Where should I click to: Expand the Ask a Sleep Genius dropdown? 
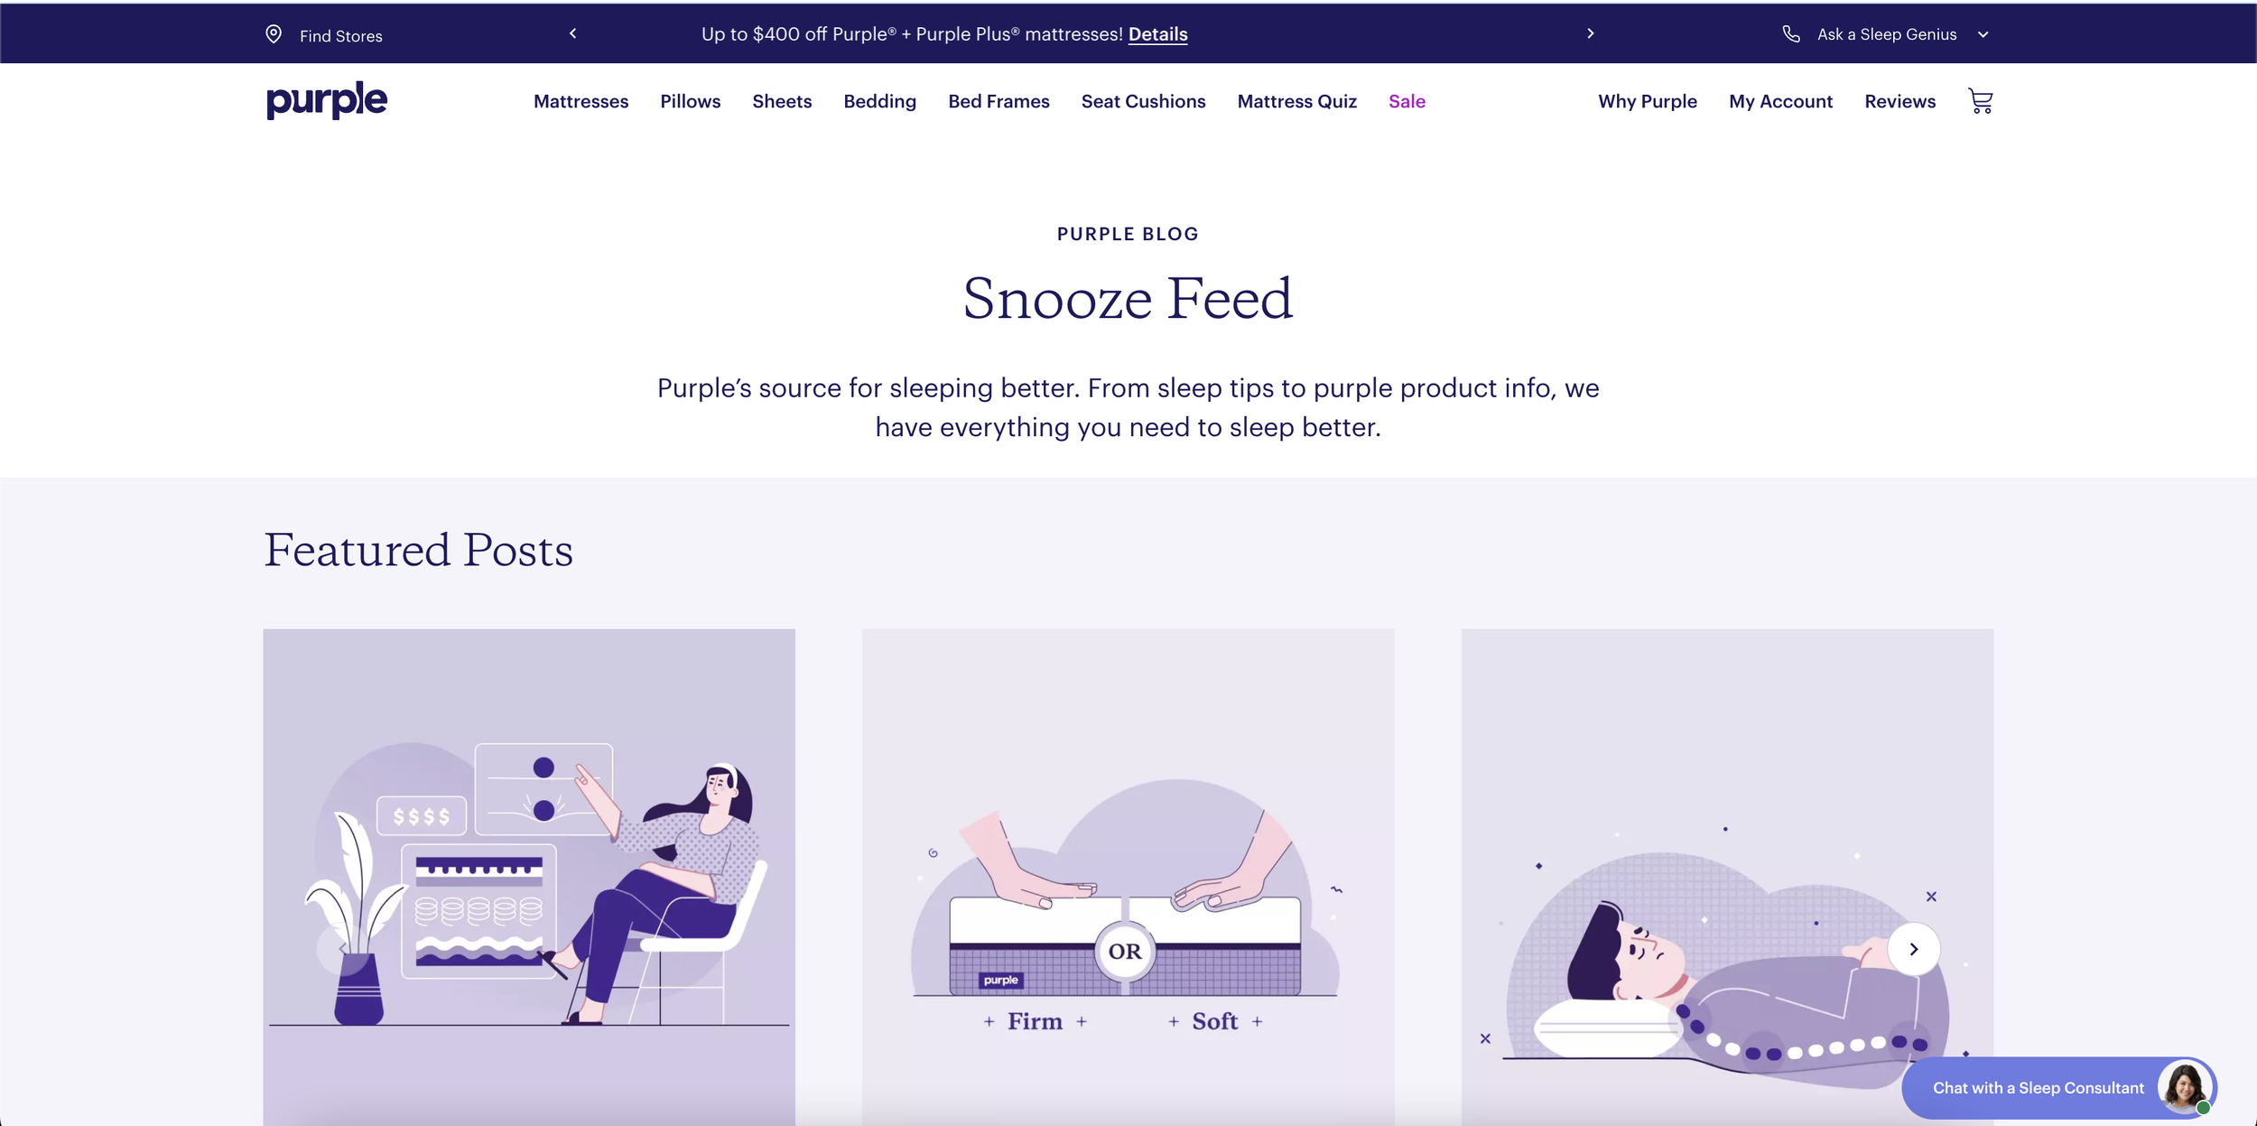coord(1983,34)
